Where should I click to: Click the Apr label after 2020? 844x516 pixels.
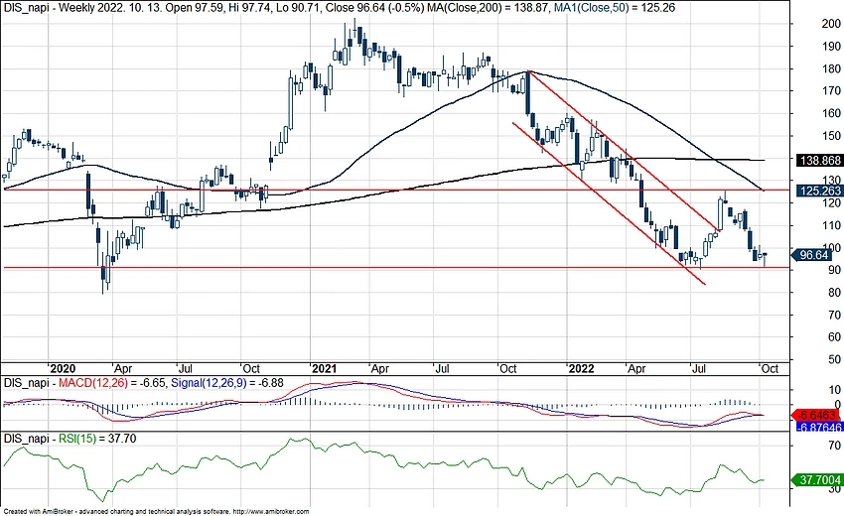click(123, 369)
